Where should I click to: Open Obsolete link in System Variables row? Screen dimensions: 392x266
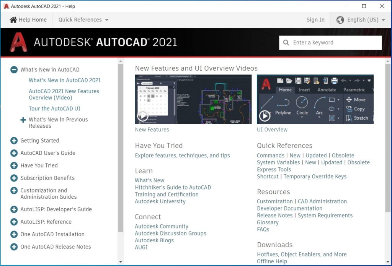[x=358, y=162]
